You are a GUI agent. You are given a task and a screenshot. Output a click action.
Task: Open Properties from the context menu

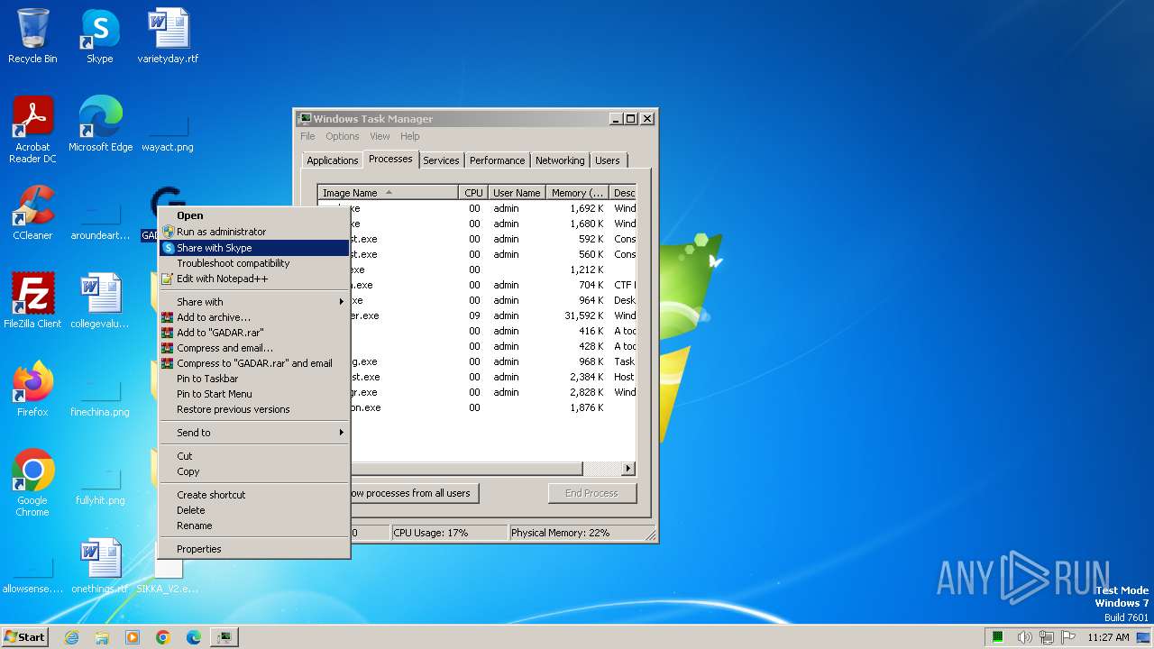point(254,549)
